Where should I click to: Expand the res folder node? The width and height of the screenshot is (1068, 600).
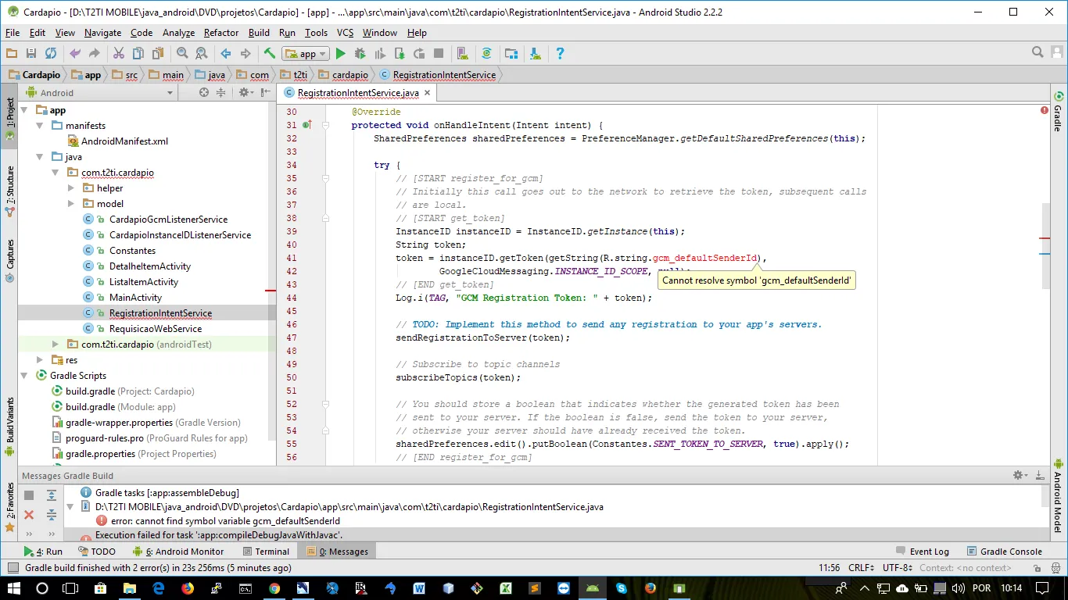(x=39, y=360)
